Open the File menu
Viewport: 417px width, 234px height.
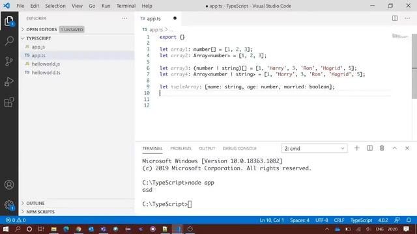[20, 6]
